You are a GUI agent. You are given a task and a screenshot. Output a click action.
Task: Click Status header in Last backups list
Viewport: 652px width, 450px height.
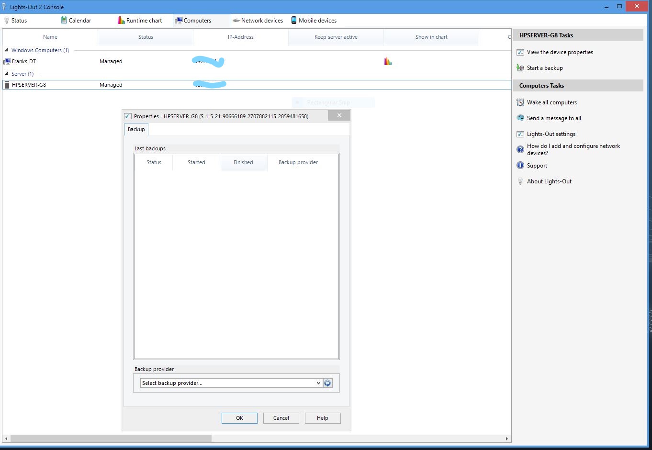(154, 162)
